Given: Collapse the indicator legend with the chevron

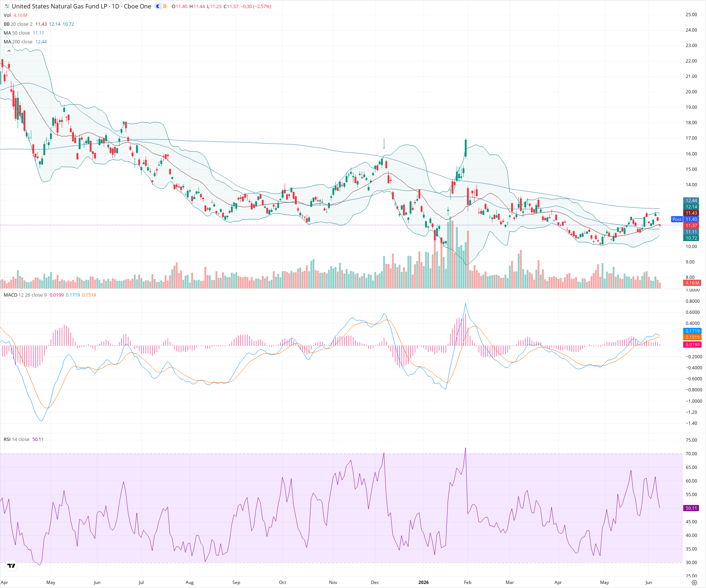Looking at the screenshot, I should tap(9, 51).
